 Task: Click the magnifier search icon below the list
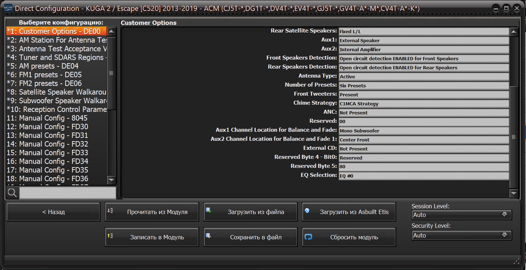pos(12,193)
